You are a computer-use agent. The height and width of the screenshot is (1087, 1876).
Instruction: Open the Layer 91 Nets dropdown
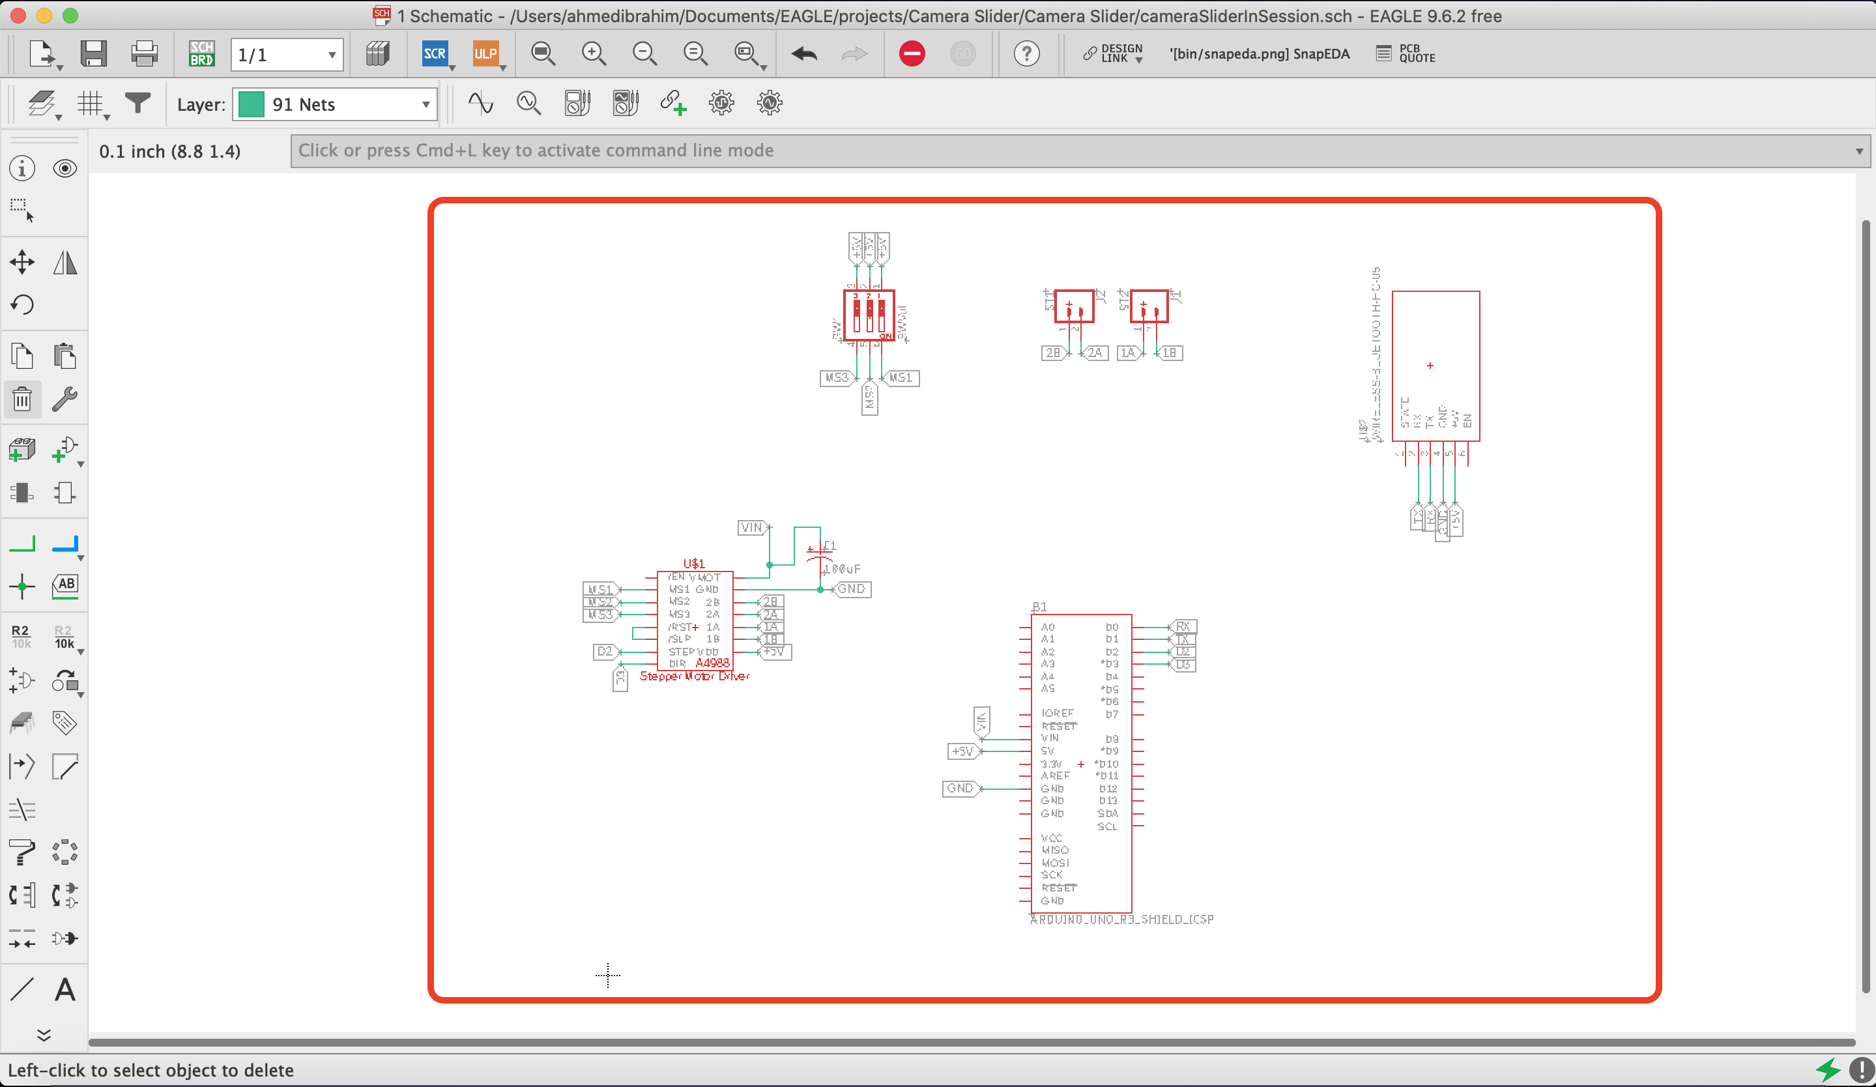point(334,104)
